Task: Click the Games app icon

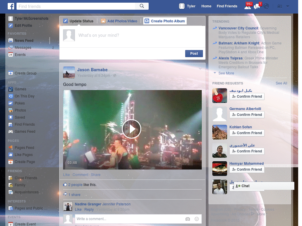Action: click(11, 89)
